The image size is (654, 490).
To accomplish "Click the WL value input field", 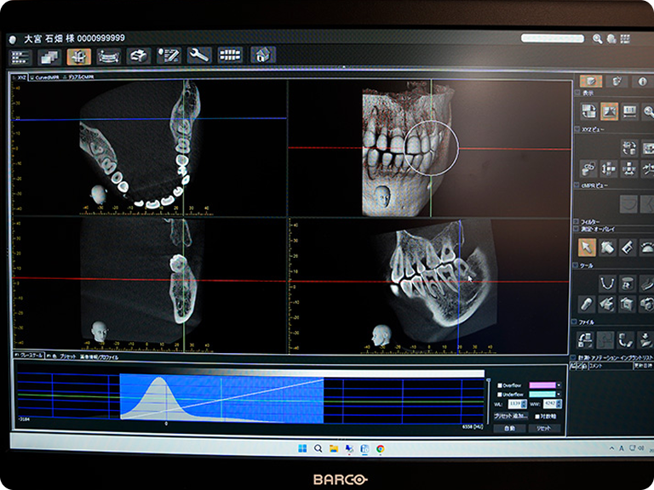I will [514, 405].
